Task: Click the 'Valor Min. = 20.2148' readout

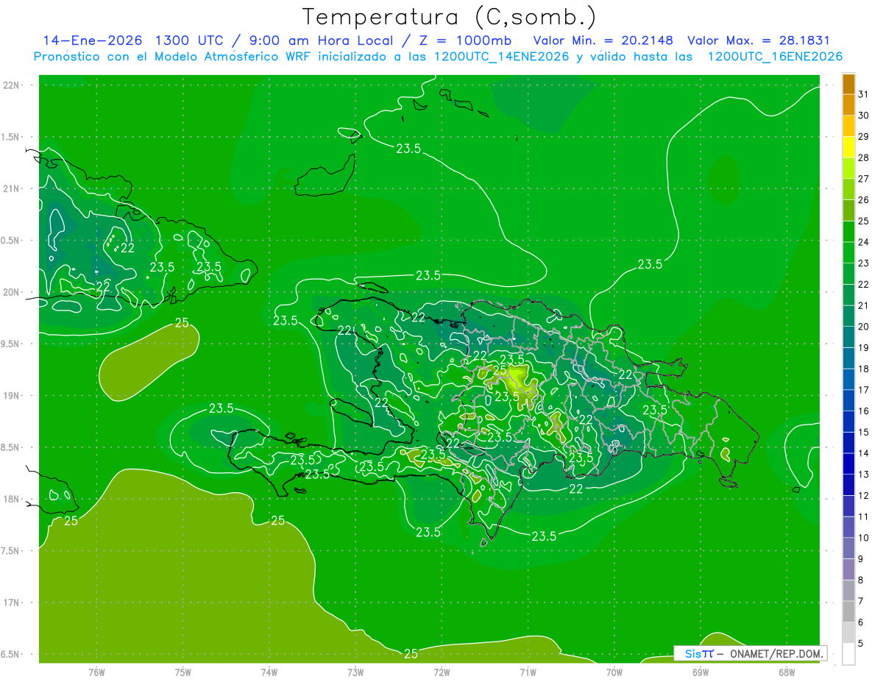Action: click(603, 40)
